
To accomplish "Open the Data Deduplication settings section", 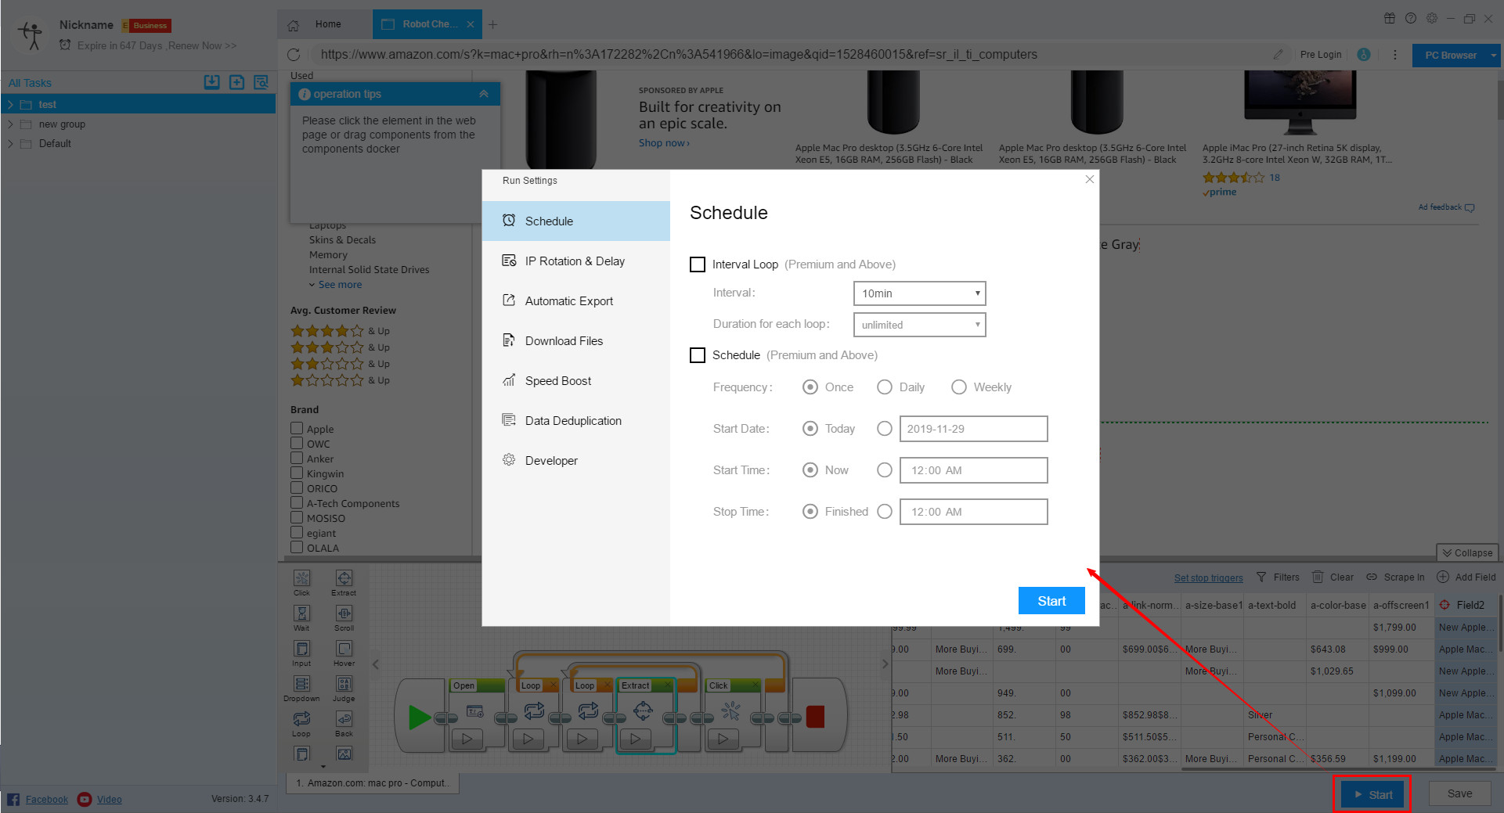I will 574,420.
